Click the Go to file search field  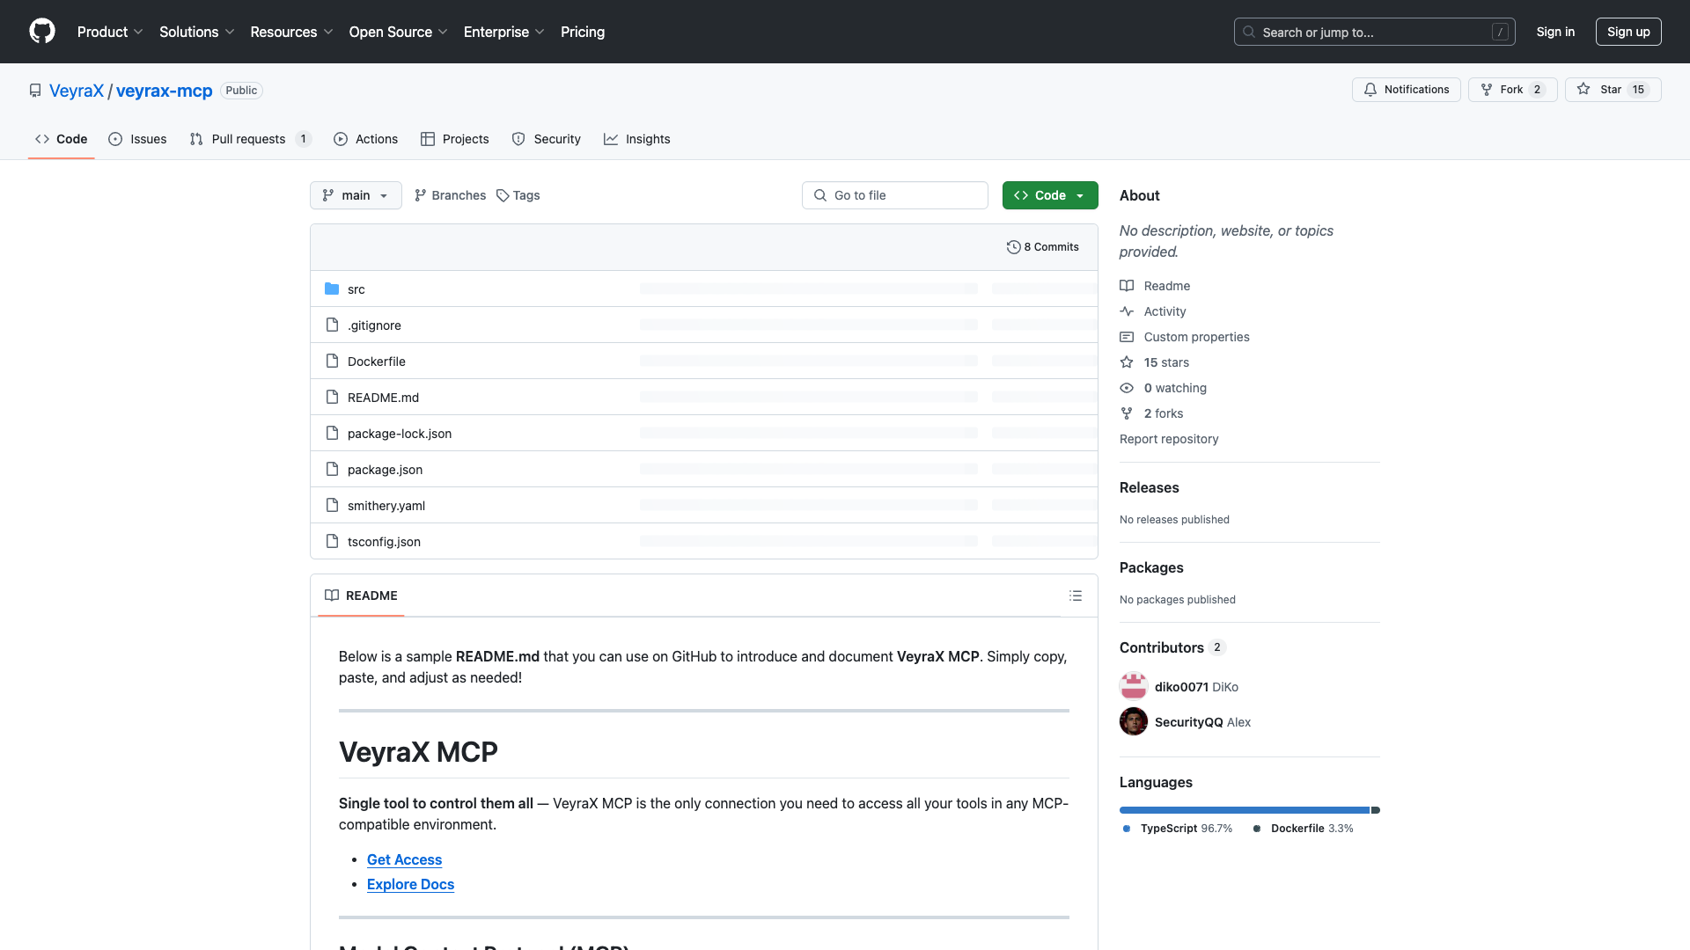click(894, 194)
